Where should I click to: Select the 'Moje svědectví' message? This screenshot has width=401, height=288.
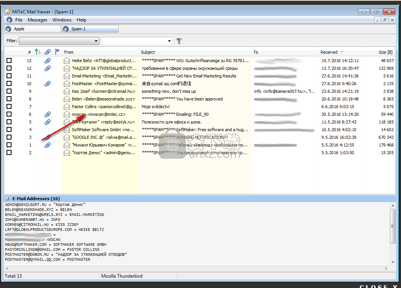[x=155, y=107]
